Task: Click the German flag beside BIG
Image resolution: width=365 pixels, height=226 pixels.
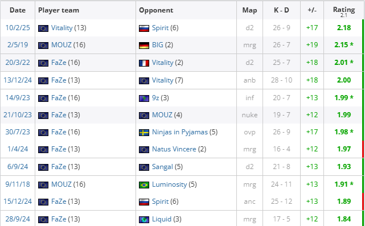Action: point(144,45)
